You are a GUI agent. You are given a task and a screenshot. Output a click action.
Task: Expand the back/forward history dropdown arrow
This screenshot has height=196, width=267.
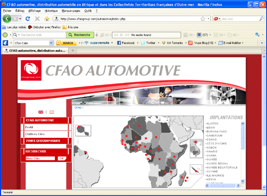click(20, 19)
